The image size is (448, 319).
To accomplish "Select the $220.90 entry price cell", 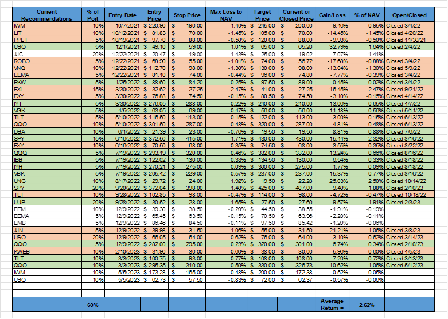I will point(154,26).
